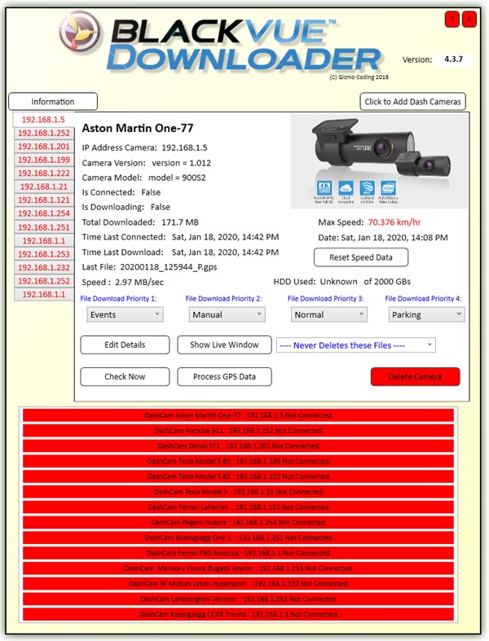Select the Koenigsegg CCXR Trevita status row
The width and height of the screenshot is (489, 641).
[238, 614]
